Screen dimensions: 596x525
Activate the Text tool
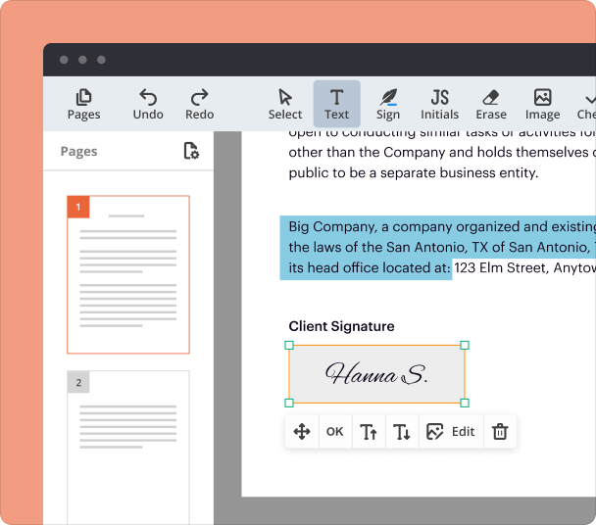337,104
